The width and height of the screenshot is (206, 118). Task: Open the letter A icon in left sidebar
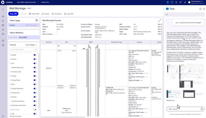tap(3, 16)
